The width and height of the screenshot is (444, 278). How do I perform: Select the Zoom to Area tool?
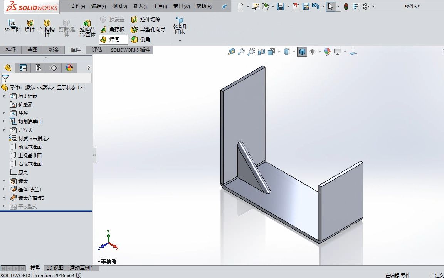click(251, 51)
